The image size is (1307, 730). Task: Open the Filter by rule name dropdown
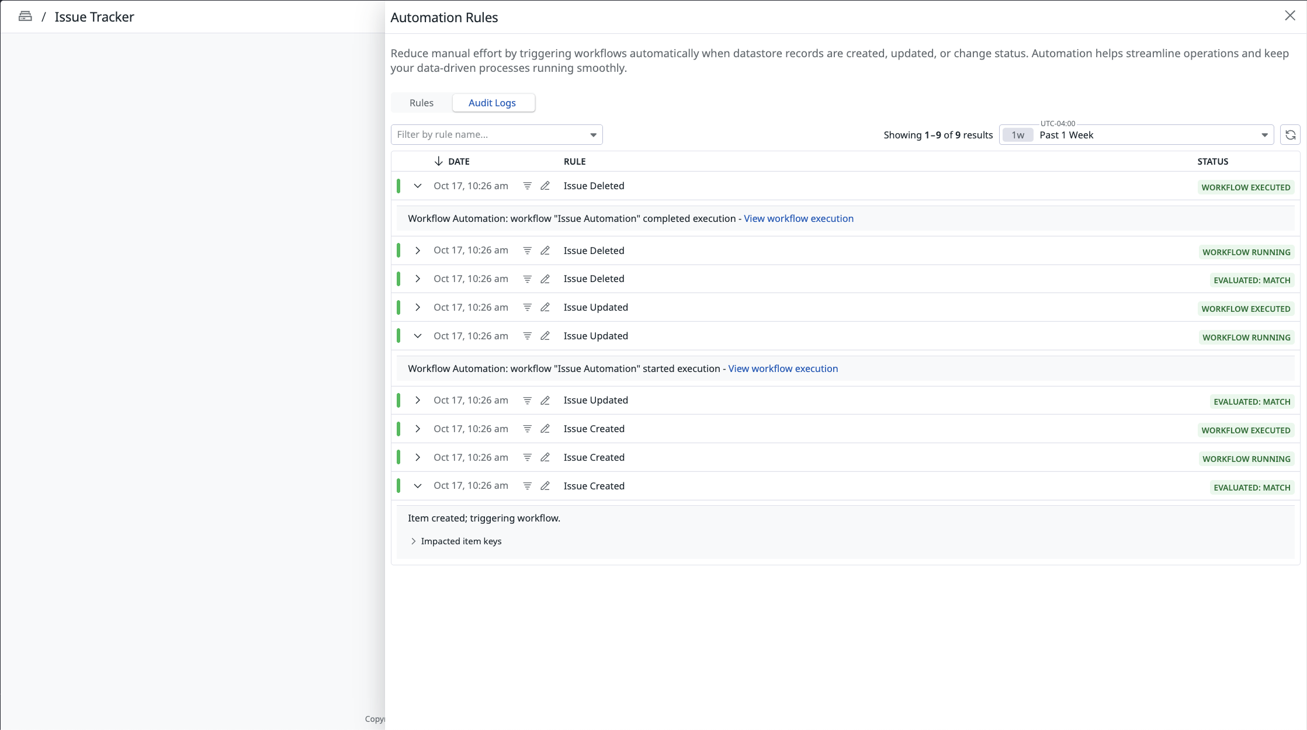(497, 134)
